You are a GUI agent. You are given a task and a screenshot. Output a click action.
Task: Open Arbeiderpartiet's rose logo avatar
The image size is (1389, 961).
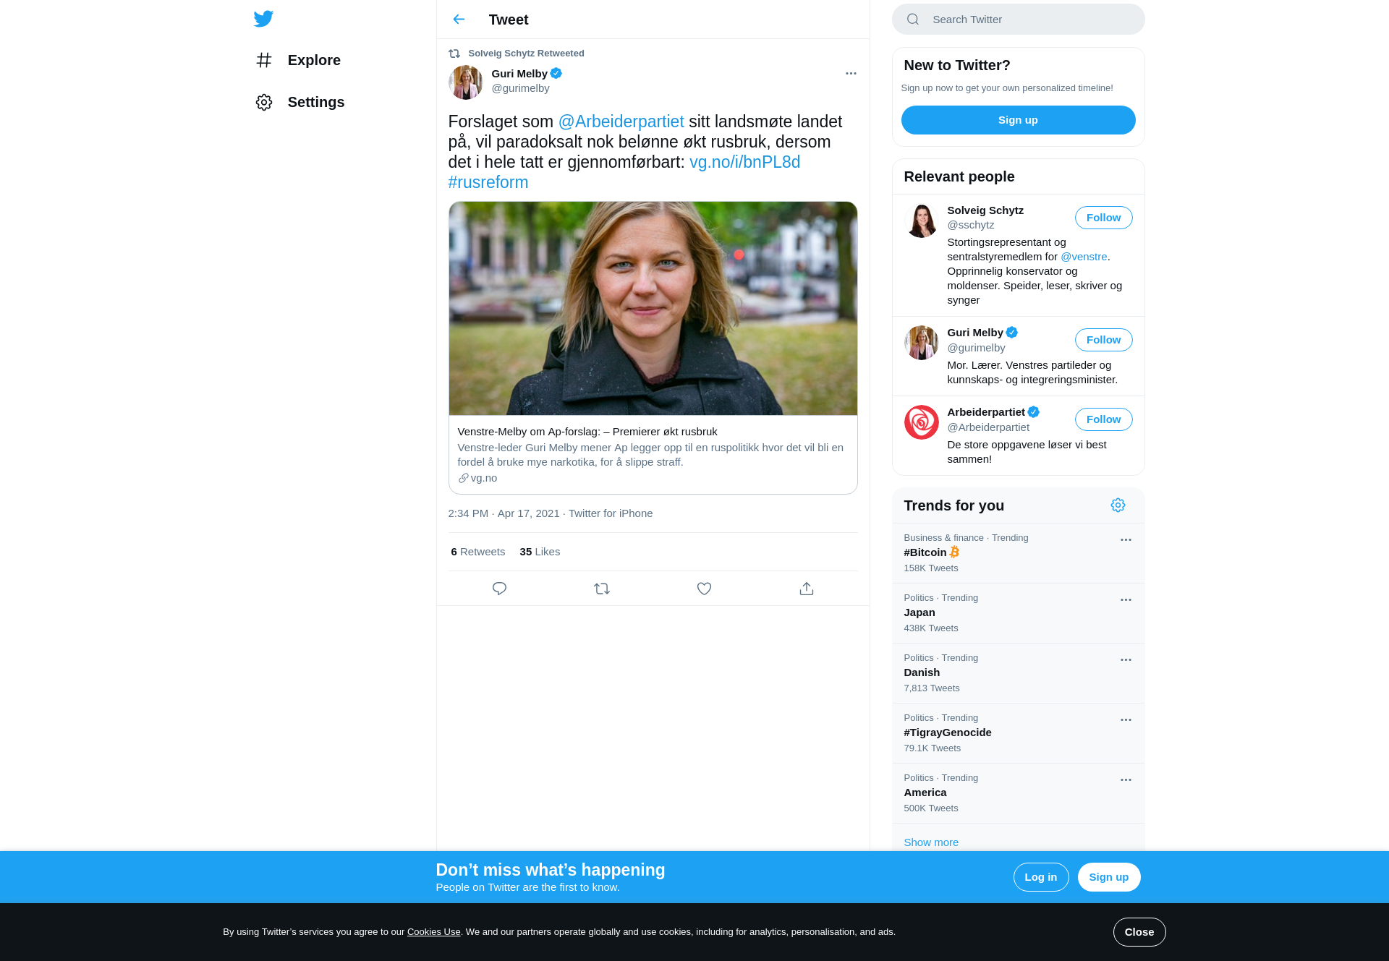click(x=921, y=422)
